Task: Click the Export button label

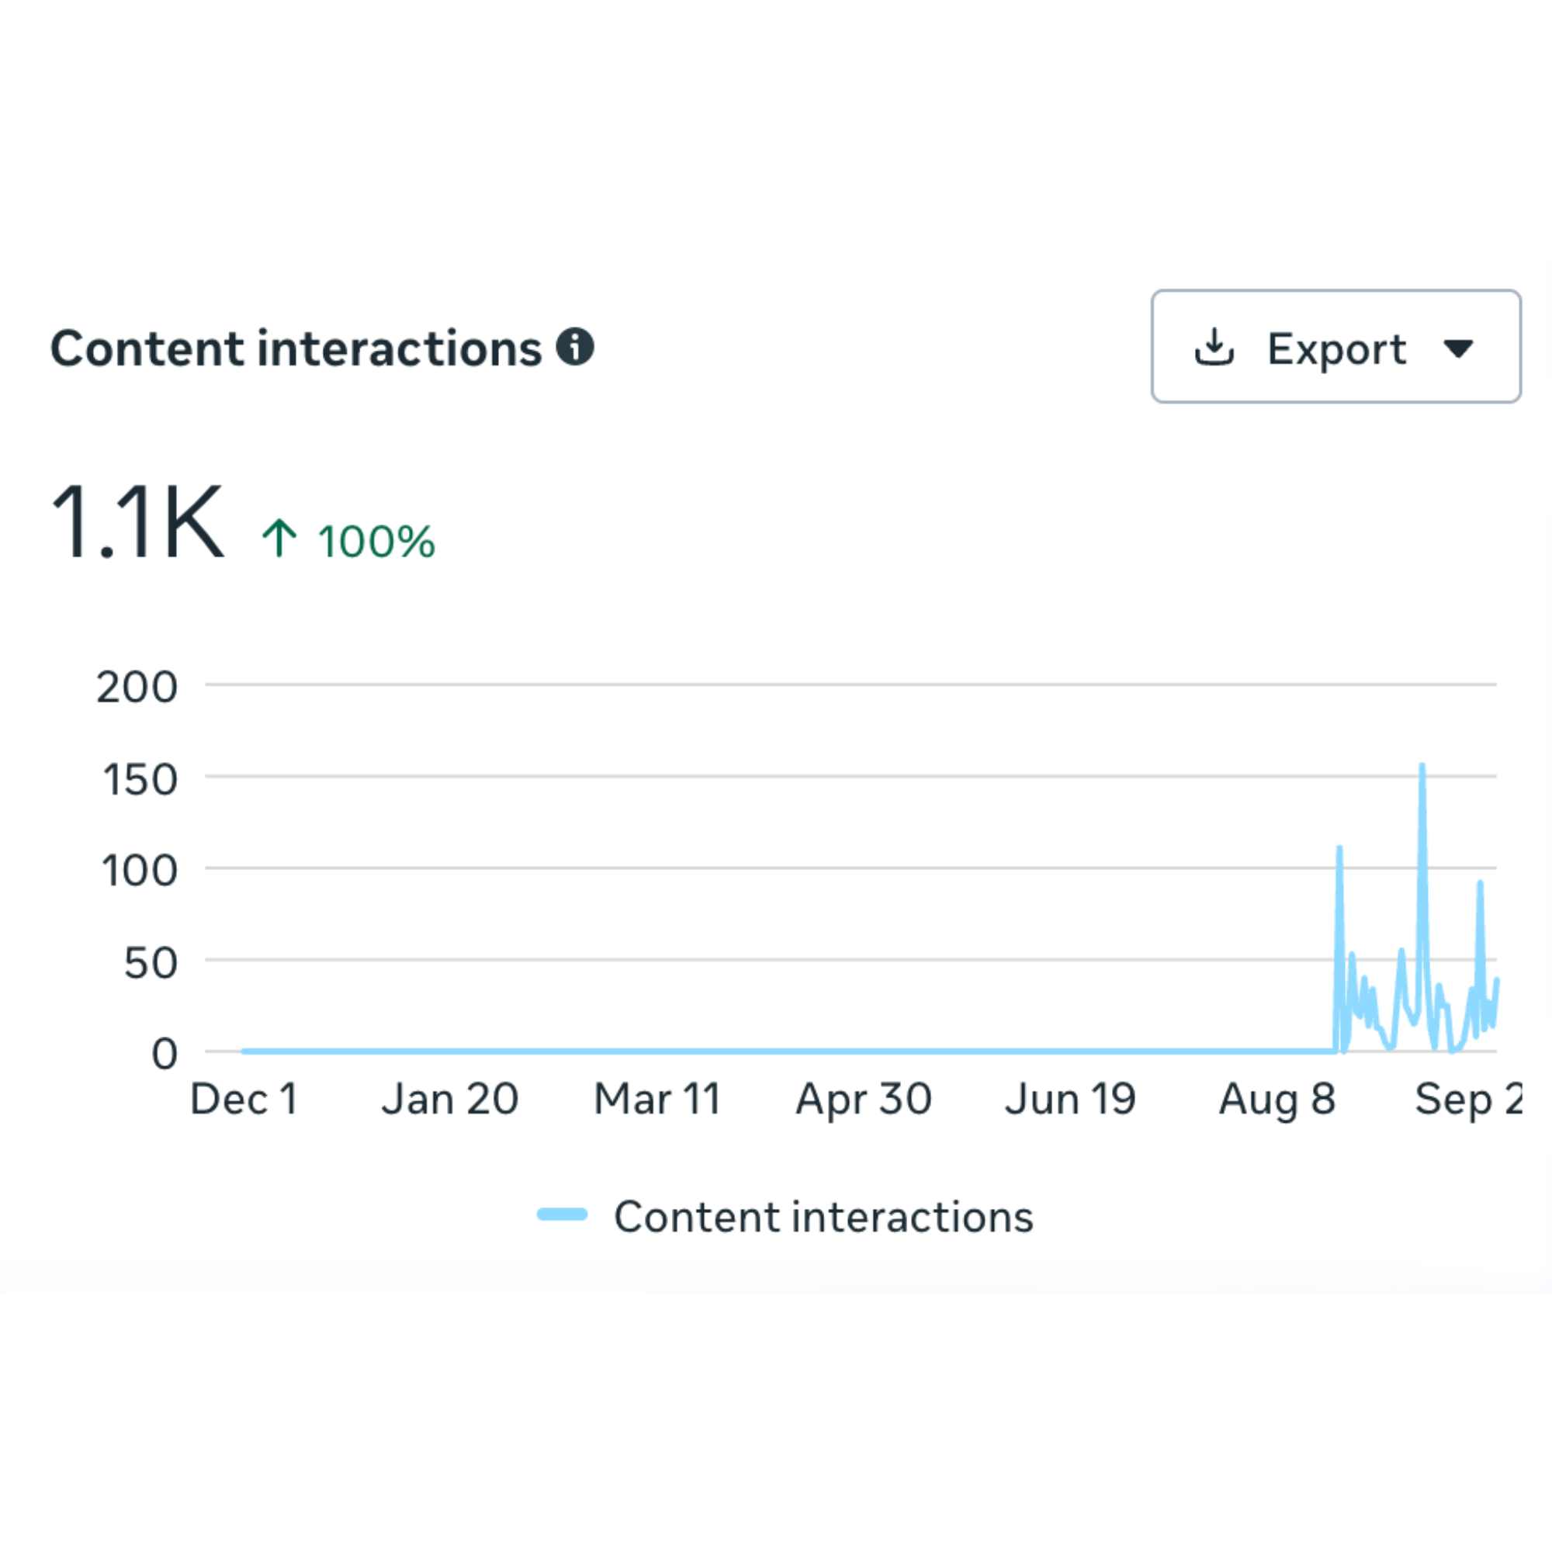Action: point(1336,349)
